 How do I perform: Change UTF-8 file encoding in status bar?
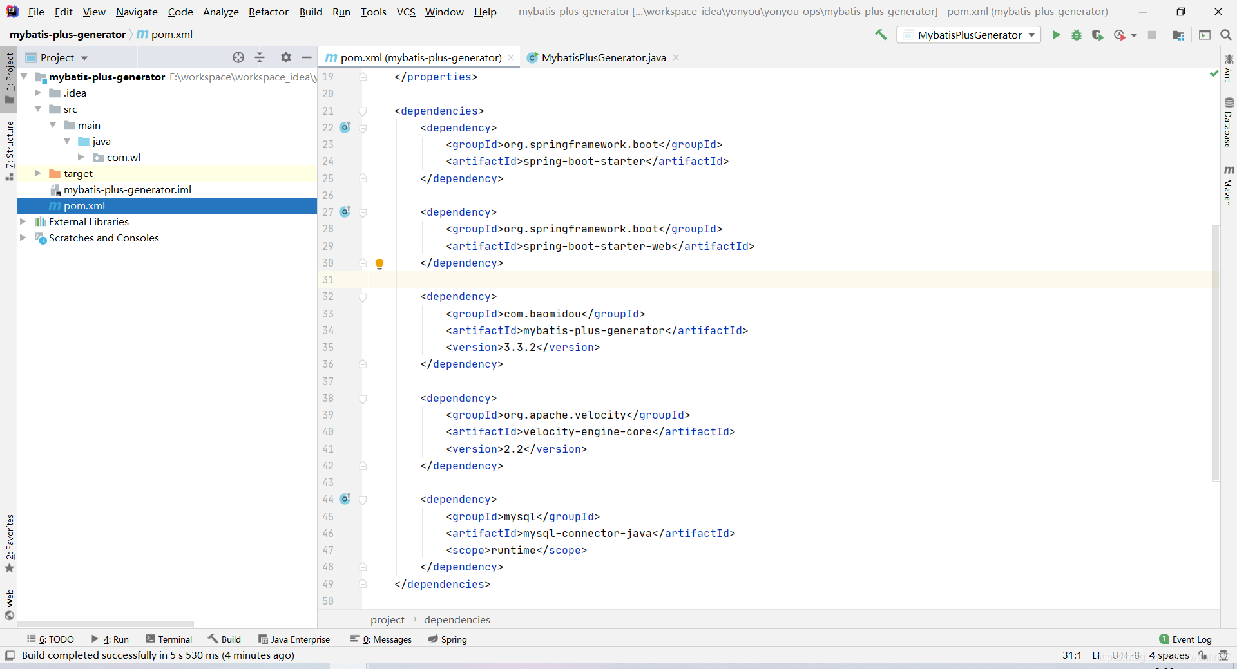tap(1125, 655)
